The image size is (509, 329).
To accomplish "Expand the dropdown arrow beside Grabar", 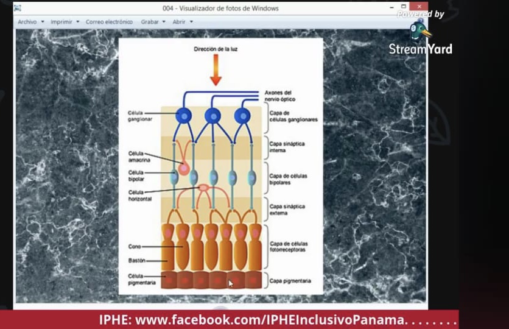I will click(164, 22).
